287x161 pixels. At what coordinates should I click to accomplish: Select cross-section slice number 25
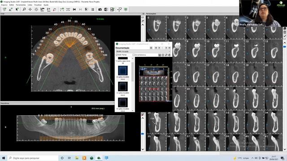click(235, 98)
